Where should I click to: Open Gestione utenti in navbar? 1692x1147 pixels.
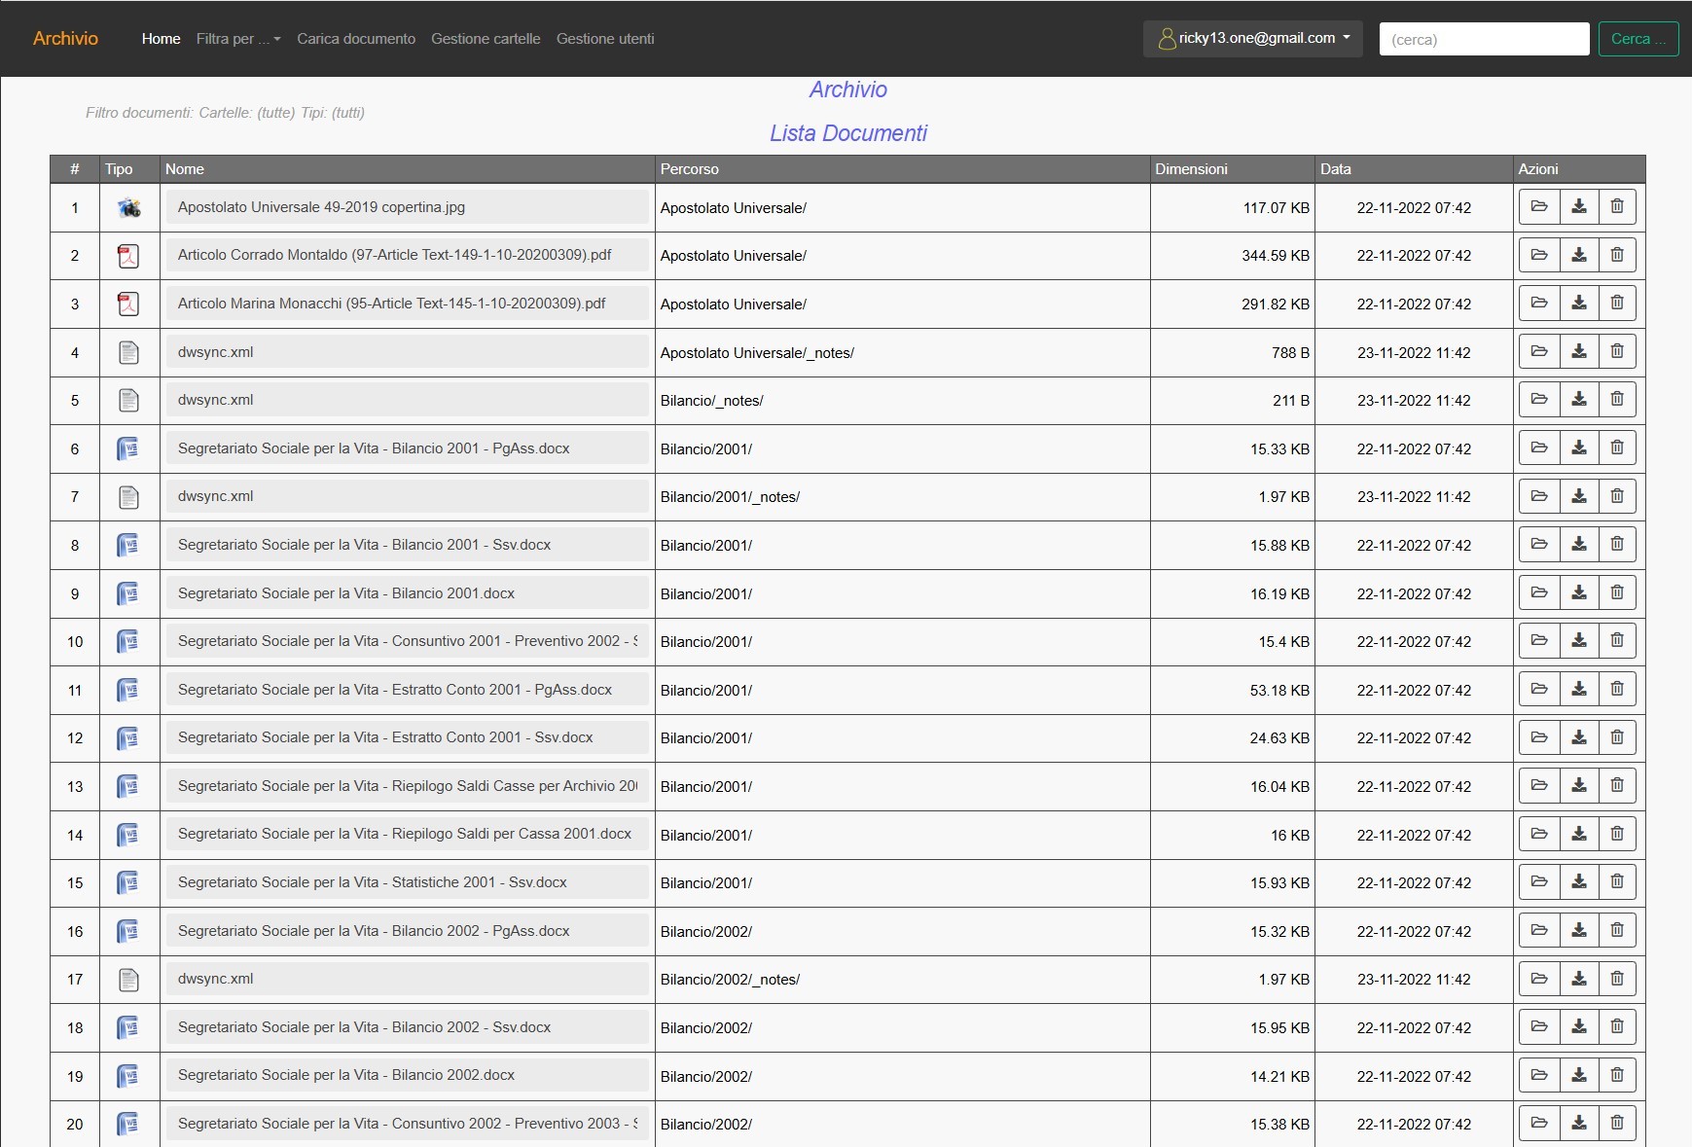[605, 39]
